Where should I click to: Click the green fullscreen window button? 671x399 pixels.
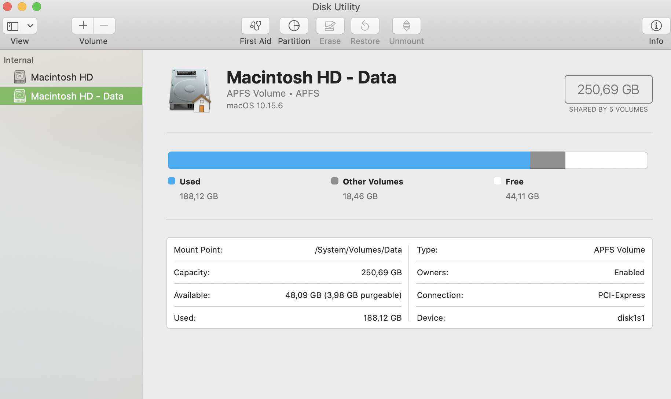click(37, 7)
